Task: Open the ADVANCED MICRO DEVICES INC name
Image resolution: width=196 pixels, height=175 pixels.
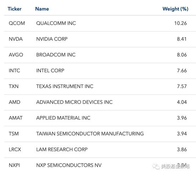Action: (x=74, y=102)
